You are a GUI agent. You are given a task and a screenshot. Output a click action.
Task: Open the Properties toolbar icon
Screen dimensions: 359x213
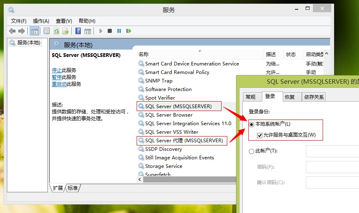[47, 31]
